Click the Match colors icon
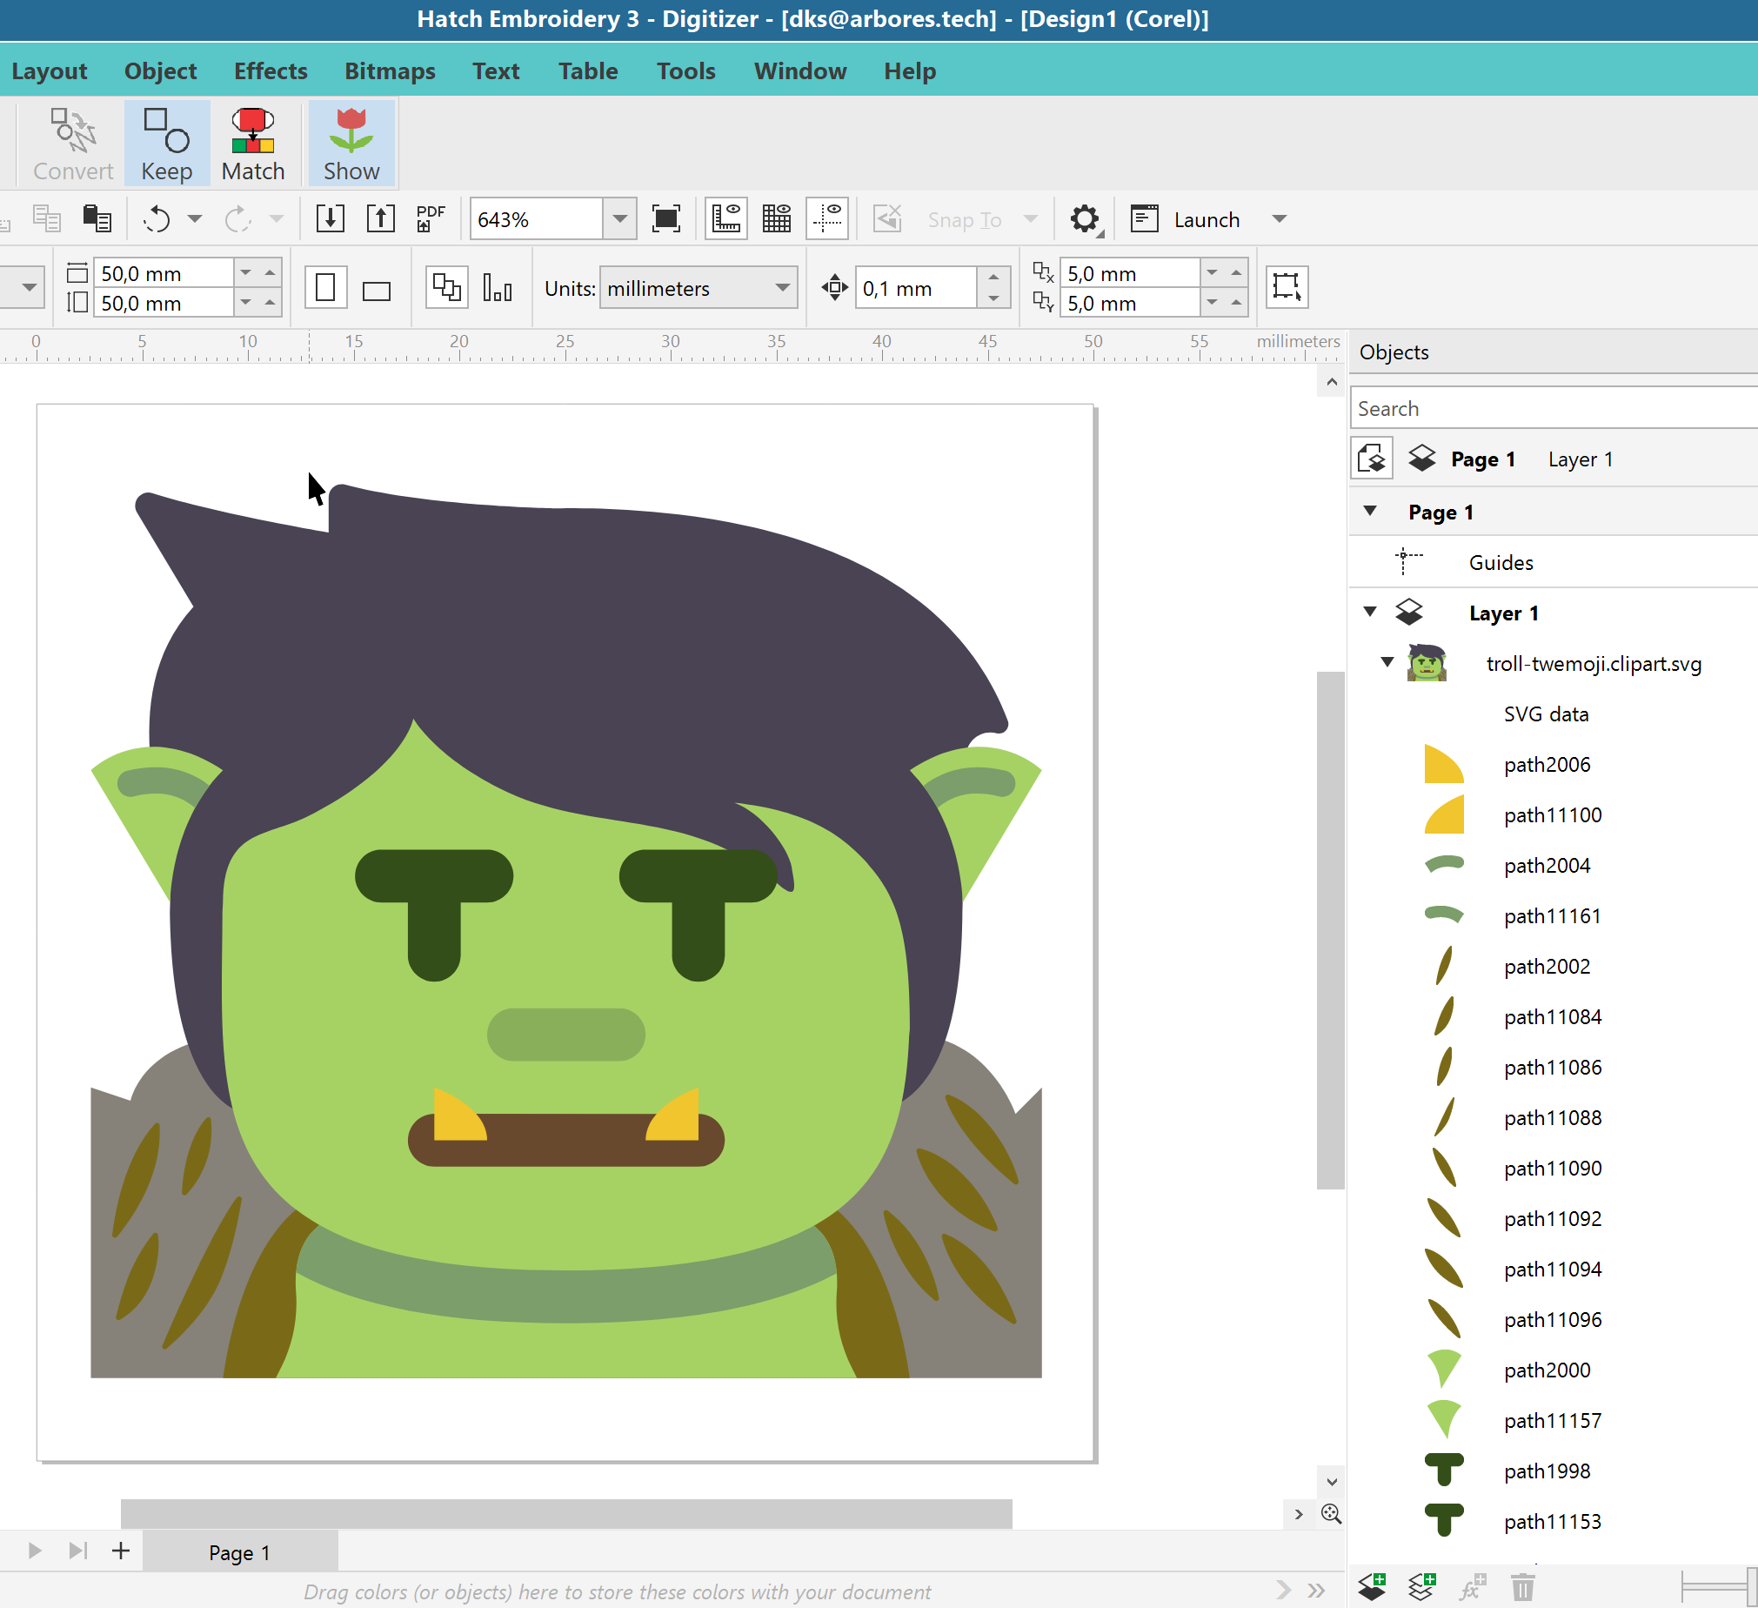The image size is (1758, 1608). point(253,144)
